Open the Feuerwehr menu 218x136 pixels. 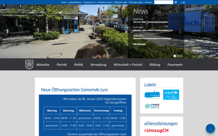pyautogui.click(x=175, y=65)
